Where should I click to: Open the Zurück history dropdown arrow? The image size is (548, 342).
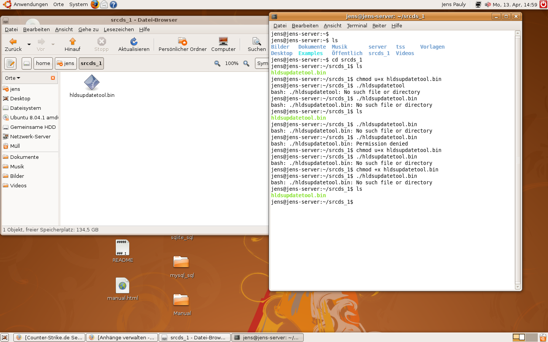tap(29, 44)
